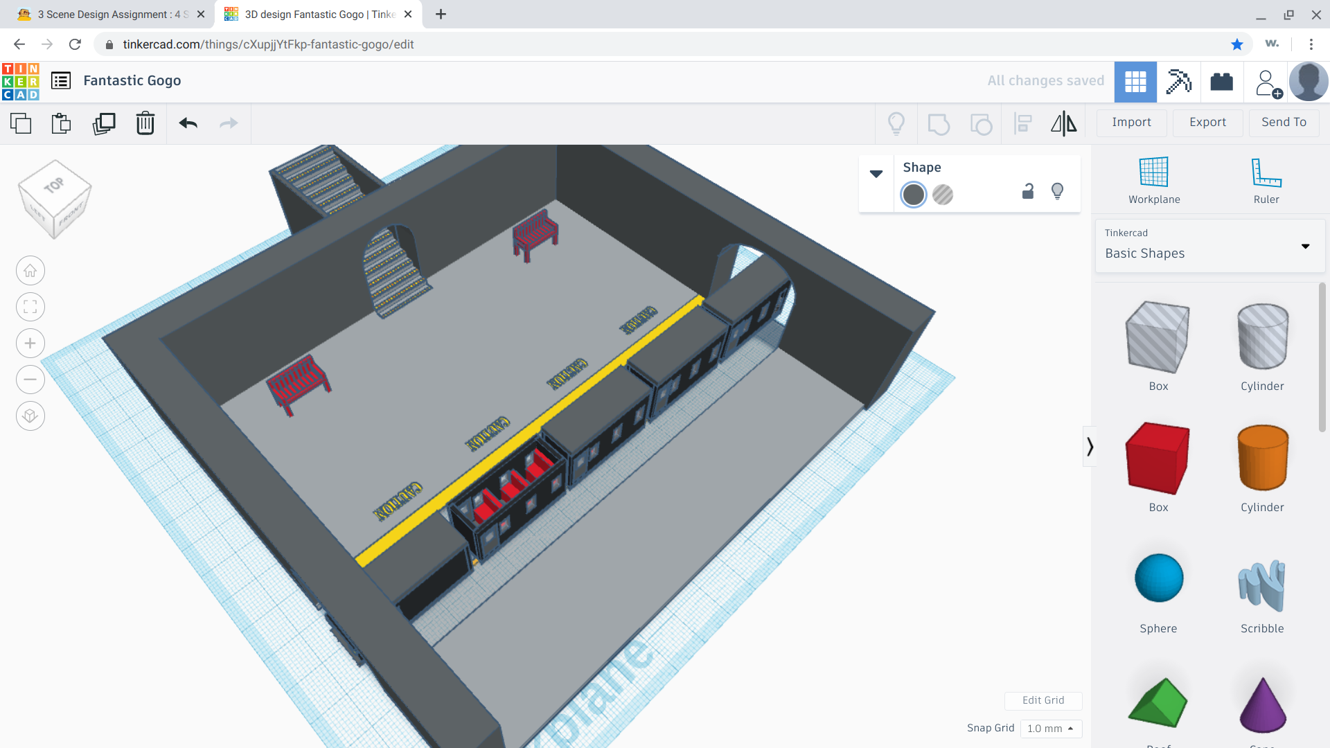Click the Send To button
The width and height of the screenshot is (1330, 748).
(x=1284, y=123)
